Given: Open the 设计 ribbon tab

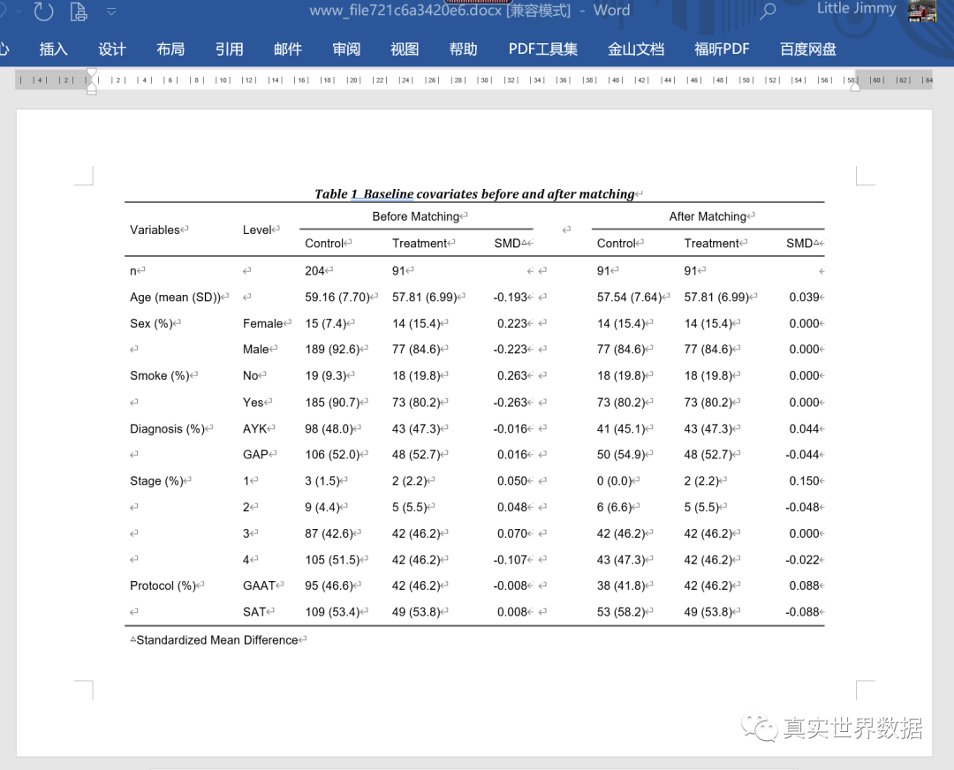Looking at the screenshot, I should click(x=112, y=49).
